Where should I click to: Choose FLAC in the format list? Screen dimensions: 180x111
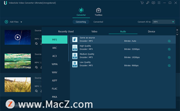pyautogui.click(x=55, y=89)
